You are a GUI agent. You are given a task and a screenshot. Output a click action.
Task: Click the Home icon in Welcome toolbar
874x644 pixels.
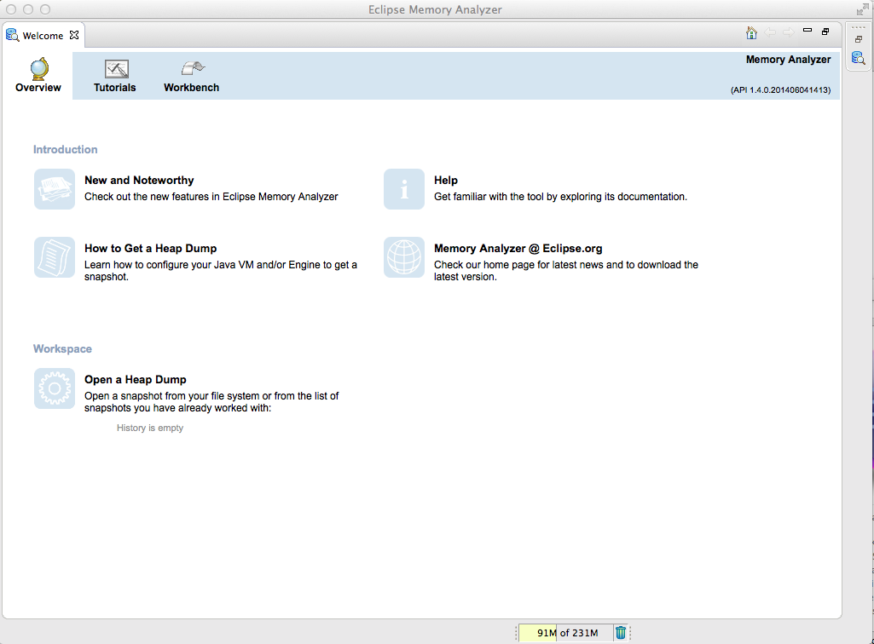(751, 33)
